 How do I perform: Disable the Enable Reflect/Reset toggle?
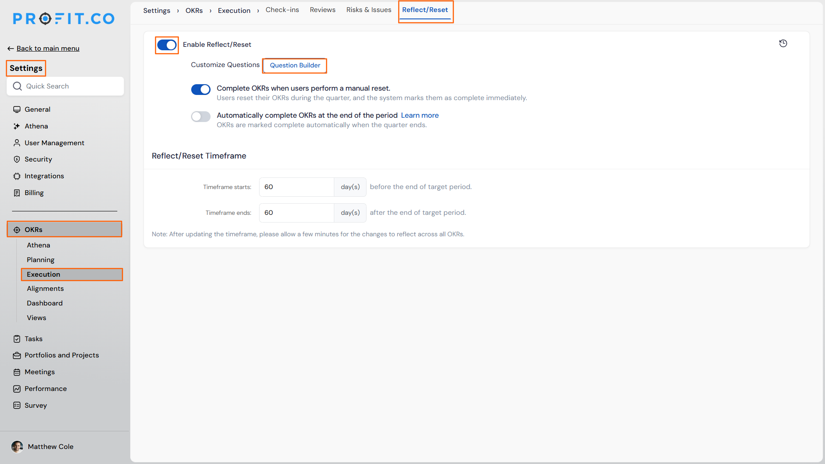pos(167,45)
